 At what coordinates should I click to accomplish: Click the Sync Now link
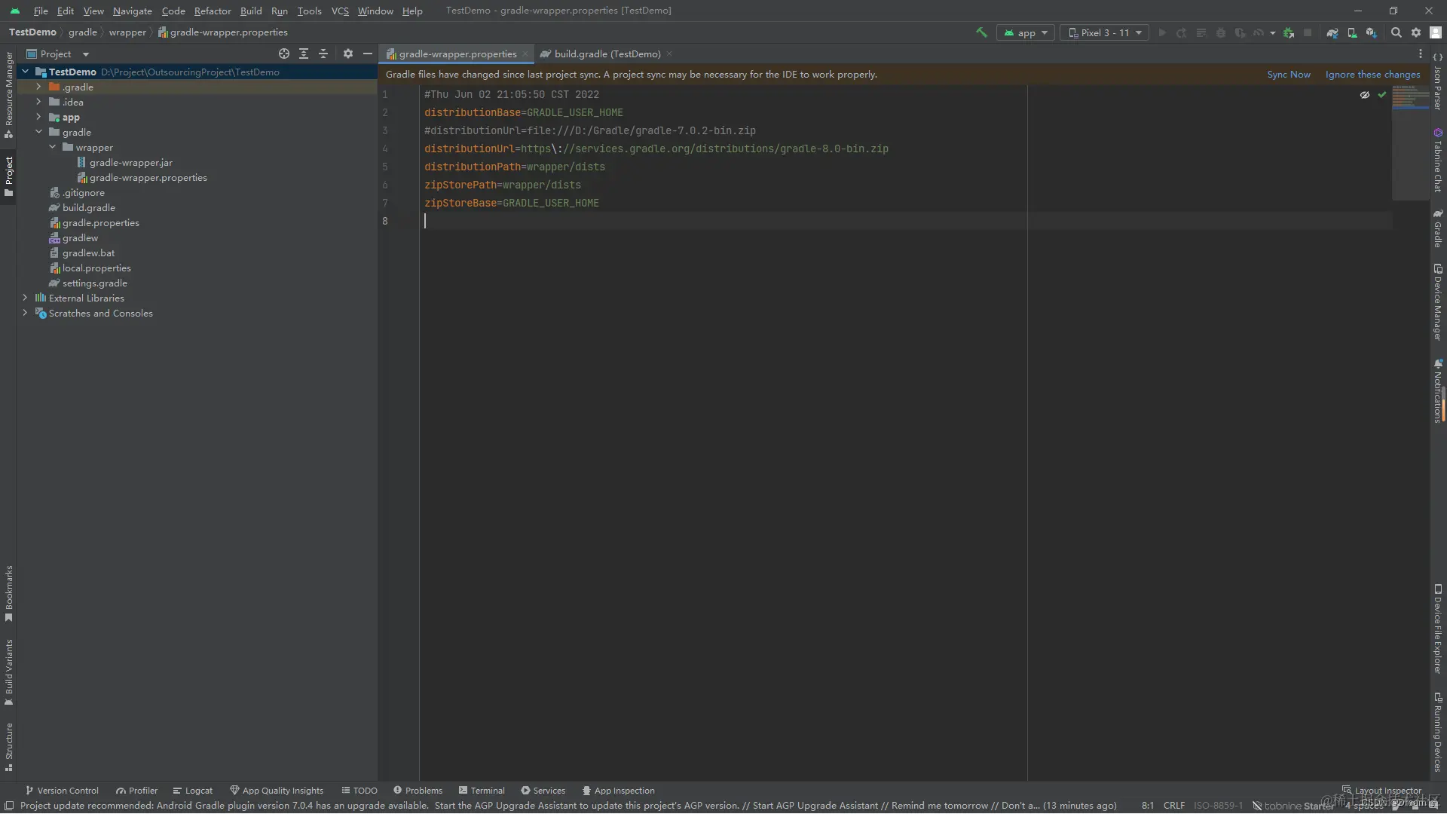pos(1289,74)
